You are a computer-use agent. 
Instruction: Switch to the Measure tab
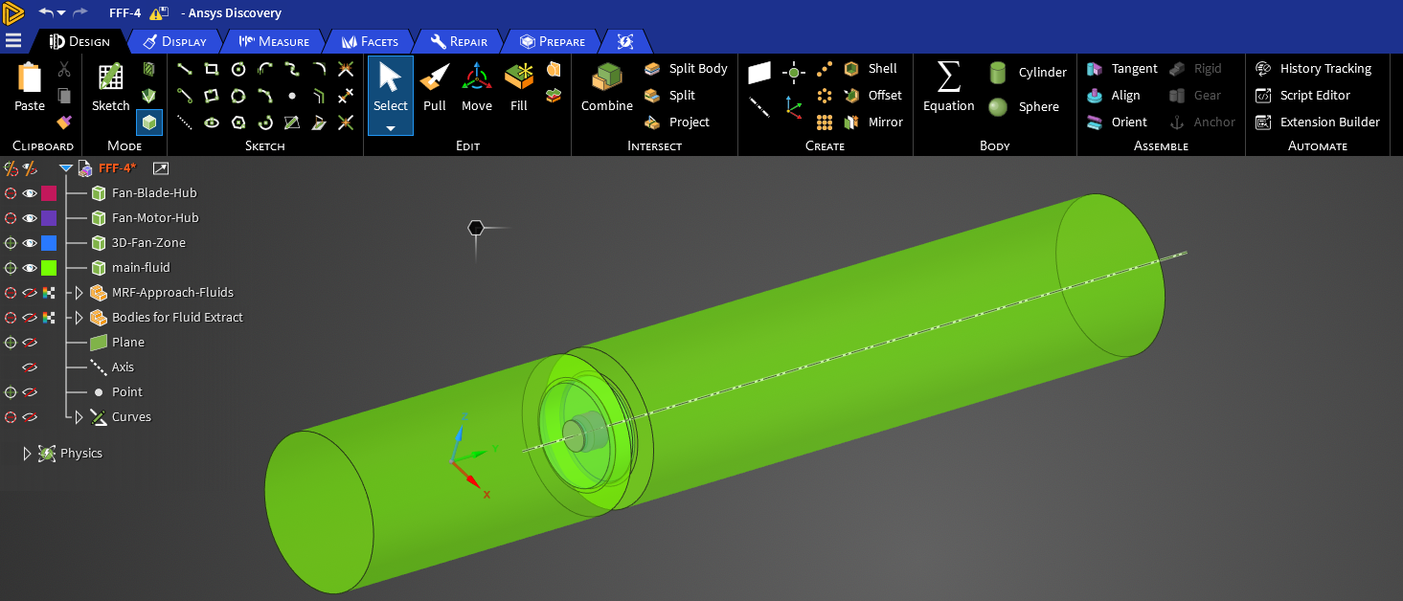pos(274,41)
